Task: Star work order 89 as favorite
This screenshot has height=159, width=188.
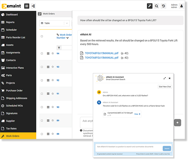Action: [x=53, y=120]
